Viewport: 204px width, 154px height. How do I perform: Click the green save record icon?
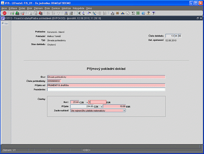click(x=17, y=13)
